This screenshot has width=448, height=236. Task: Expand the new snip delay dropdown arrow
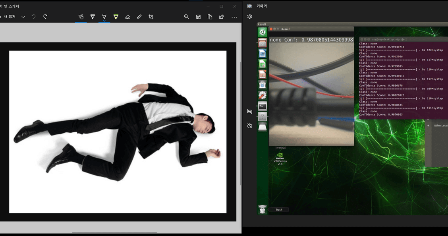(23, 17)
